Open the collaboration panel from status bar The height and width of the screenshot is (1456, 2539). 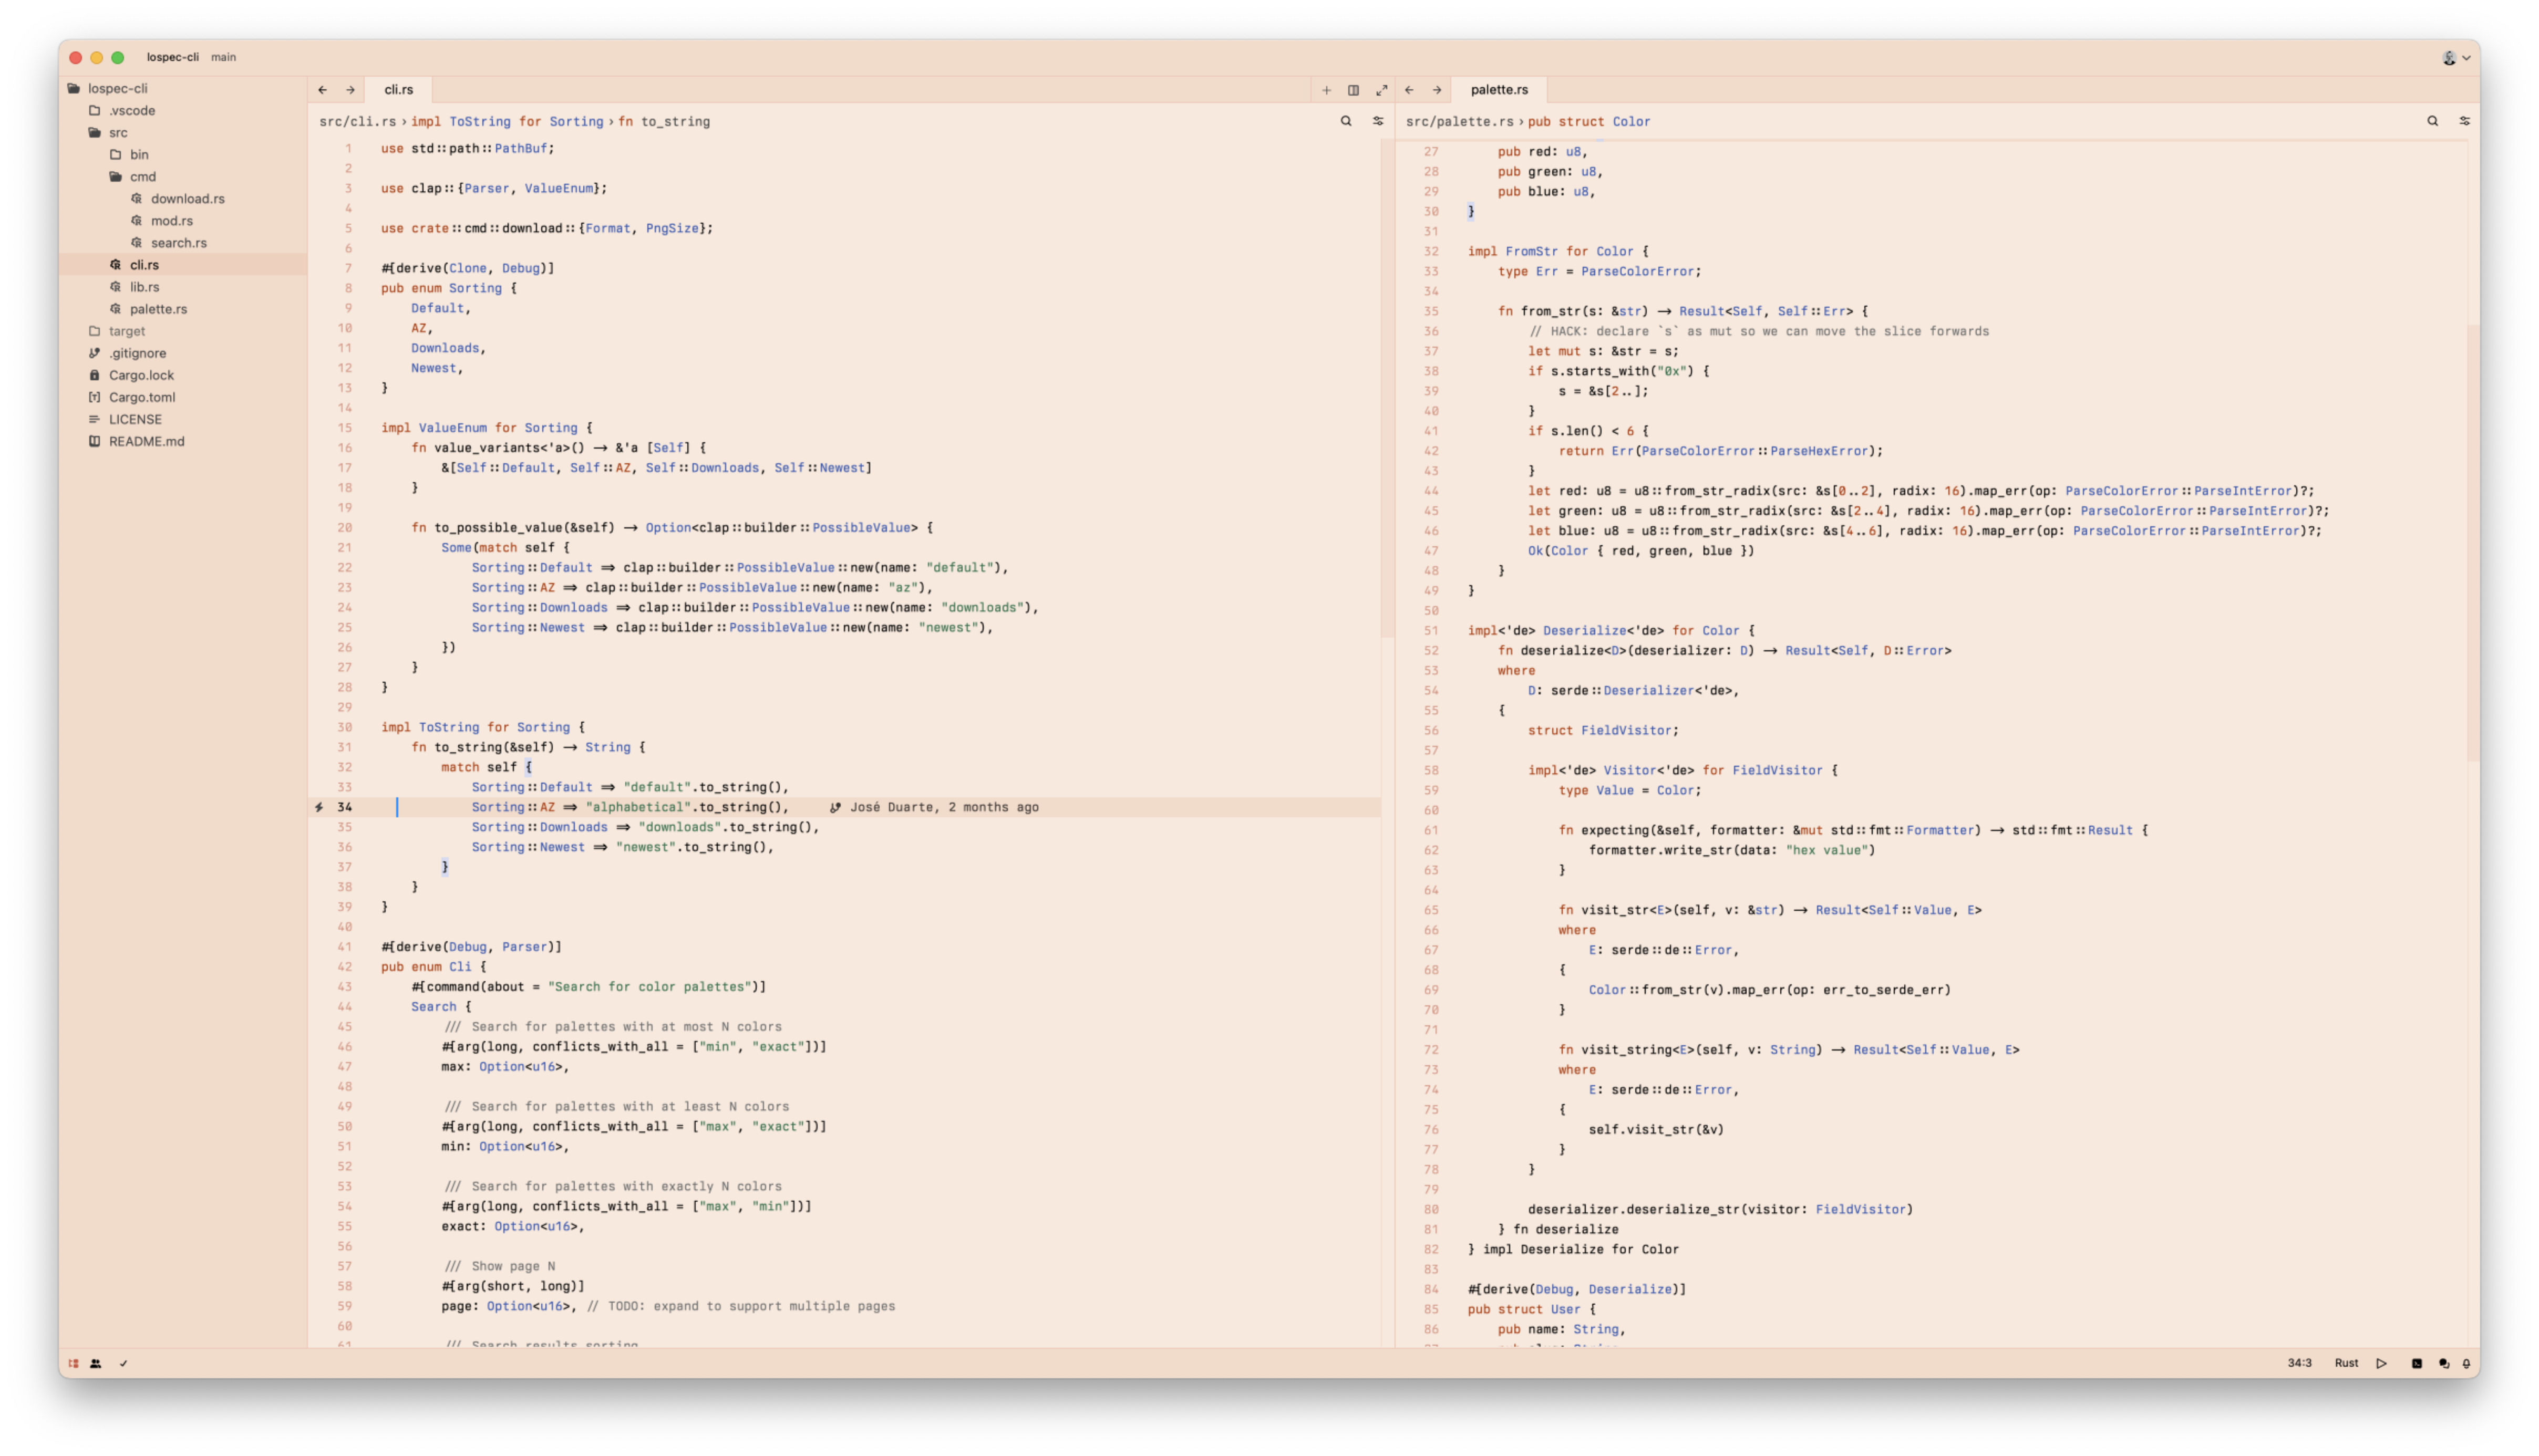(96, 1363)
